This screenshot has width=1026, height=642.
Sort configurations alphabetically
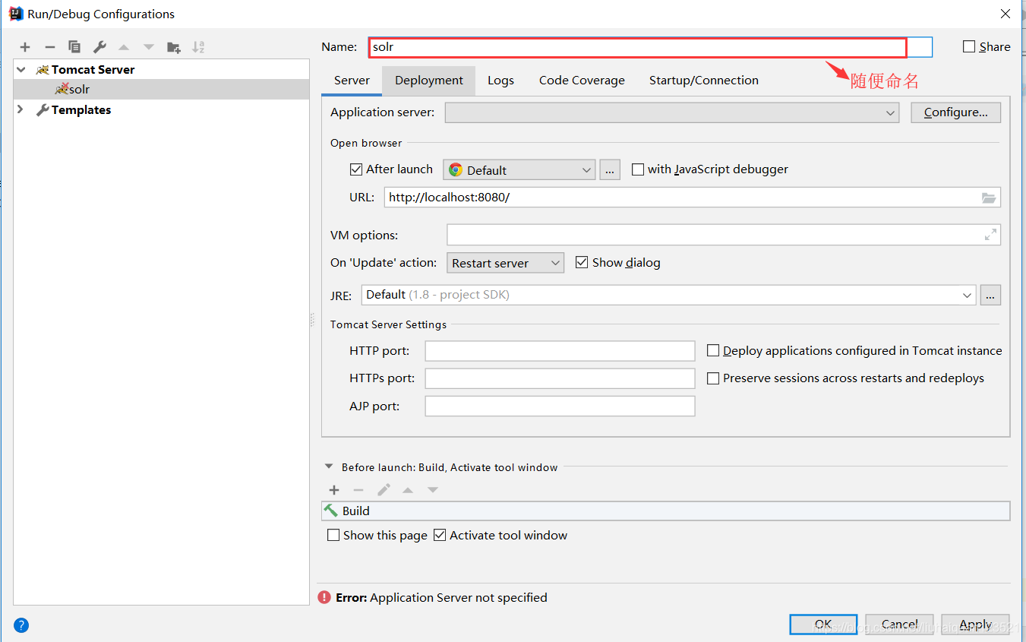click(199, 47)
